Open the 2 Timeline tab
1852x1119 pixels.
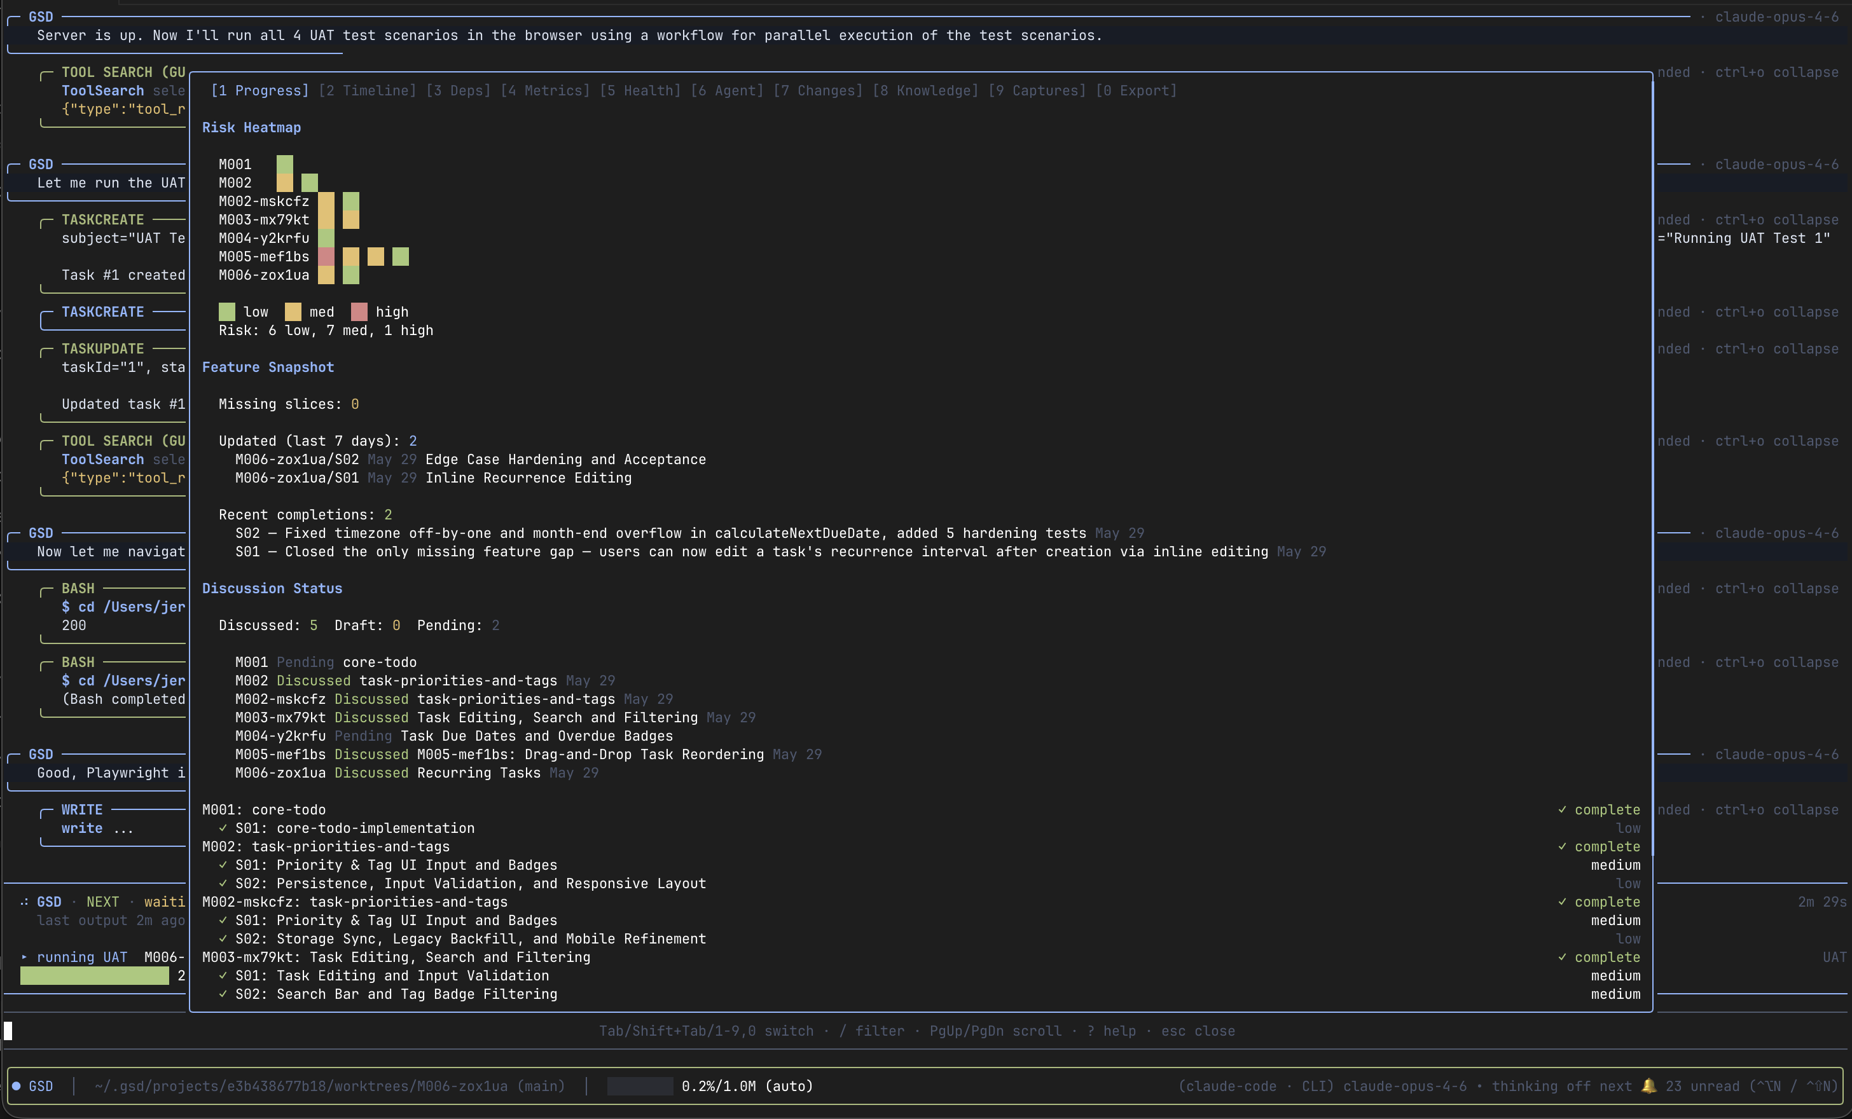pos(367,90)
